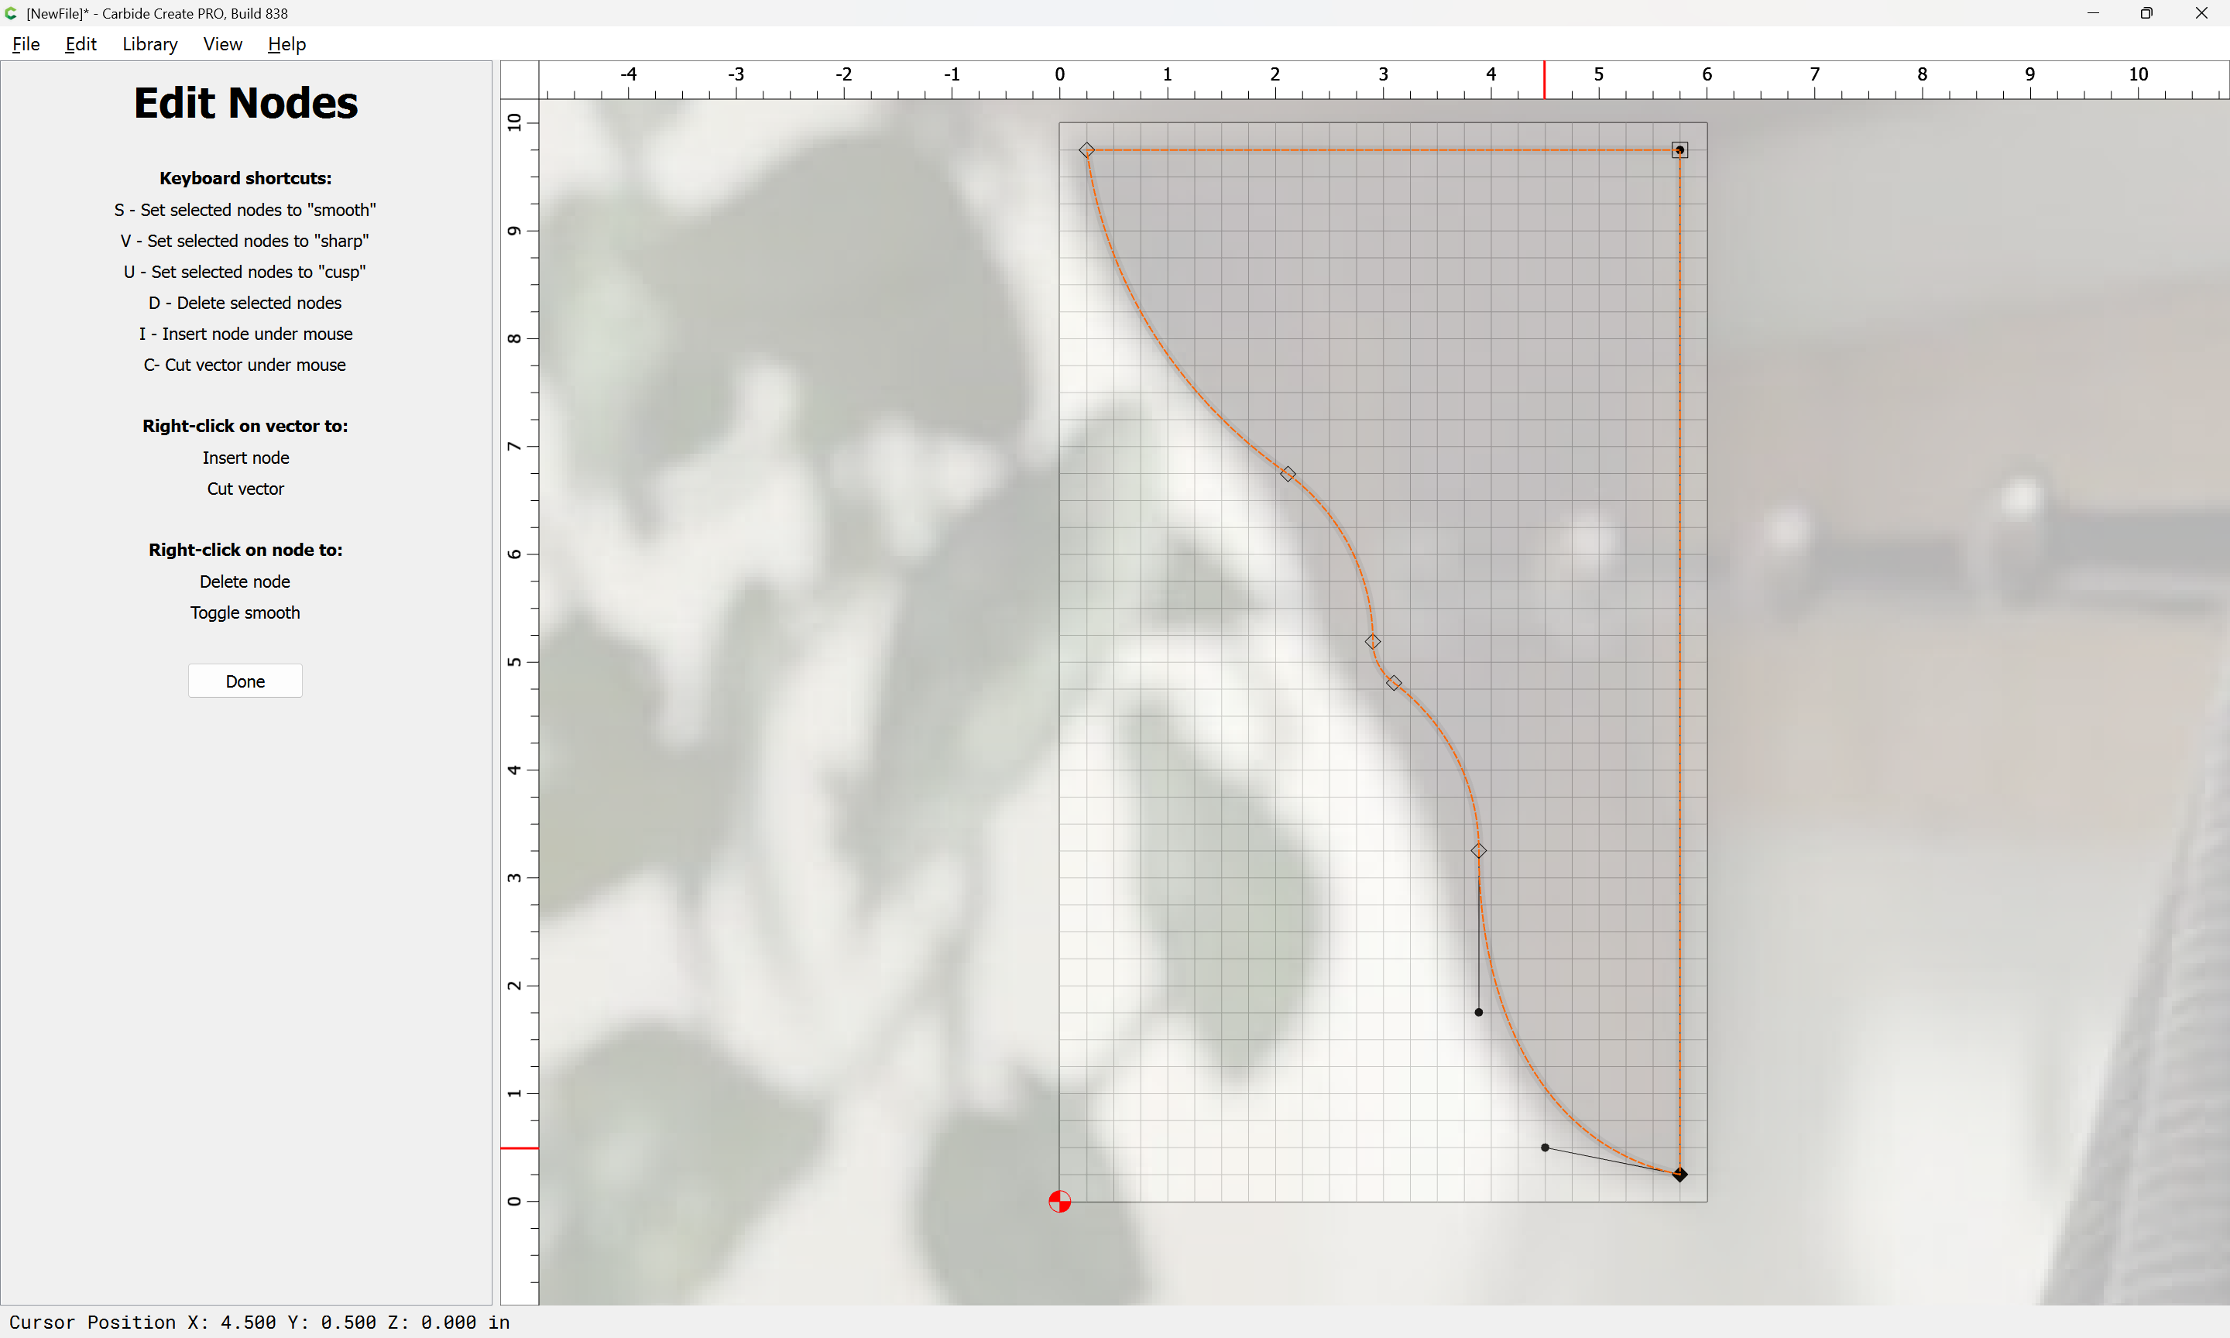
Task: Select the diamond node near ruler Y 3.25
Action: tap(1478, 851)
